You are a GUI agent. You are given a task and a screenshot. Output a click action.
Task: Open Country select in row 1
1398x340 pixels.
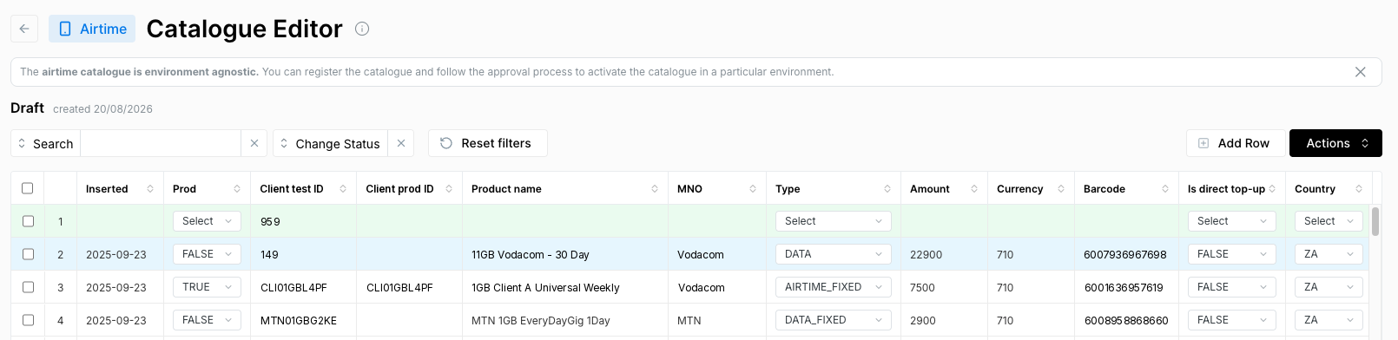(1329, 221)
